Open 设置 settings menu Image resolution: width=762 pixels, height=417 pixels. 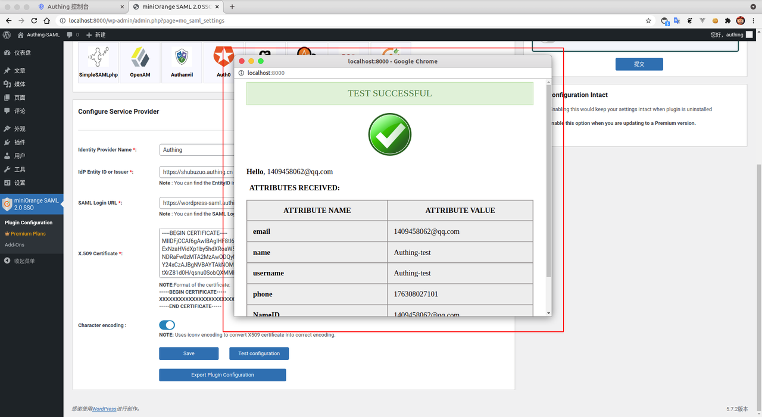pos(32,183)
